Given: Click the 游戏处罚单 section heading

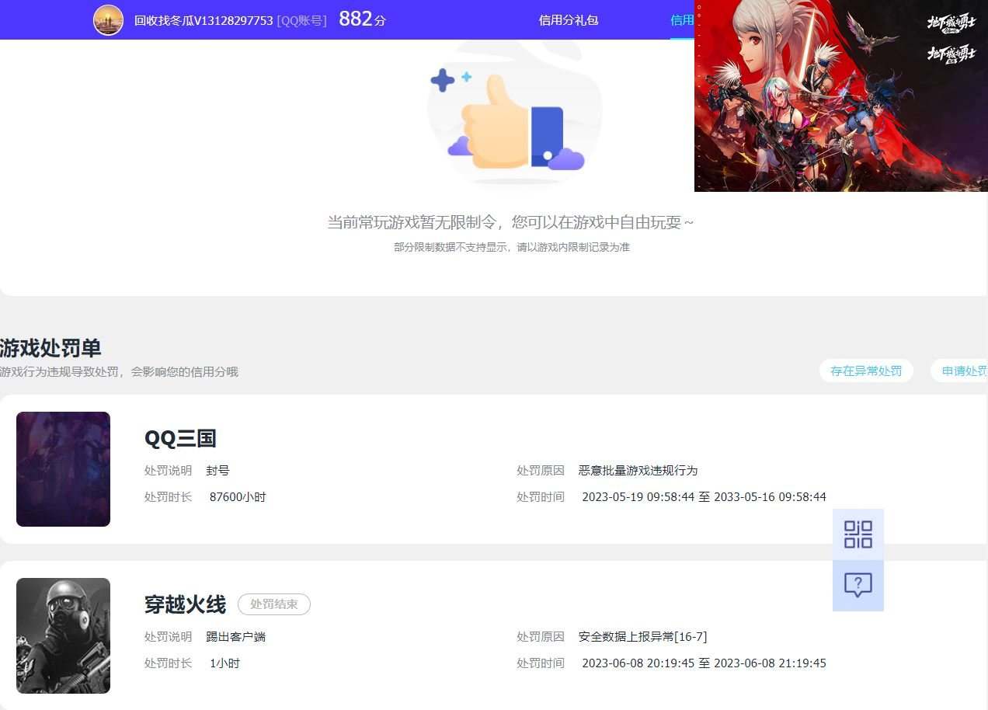Looking at the screenshot, I should 50,348.
